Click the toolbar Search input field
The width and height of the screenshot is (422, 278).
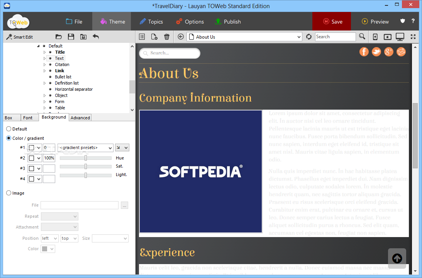pyautogui.click(x=336, y=37)
